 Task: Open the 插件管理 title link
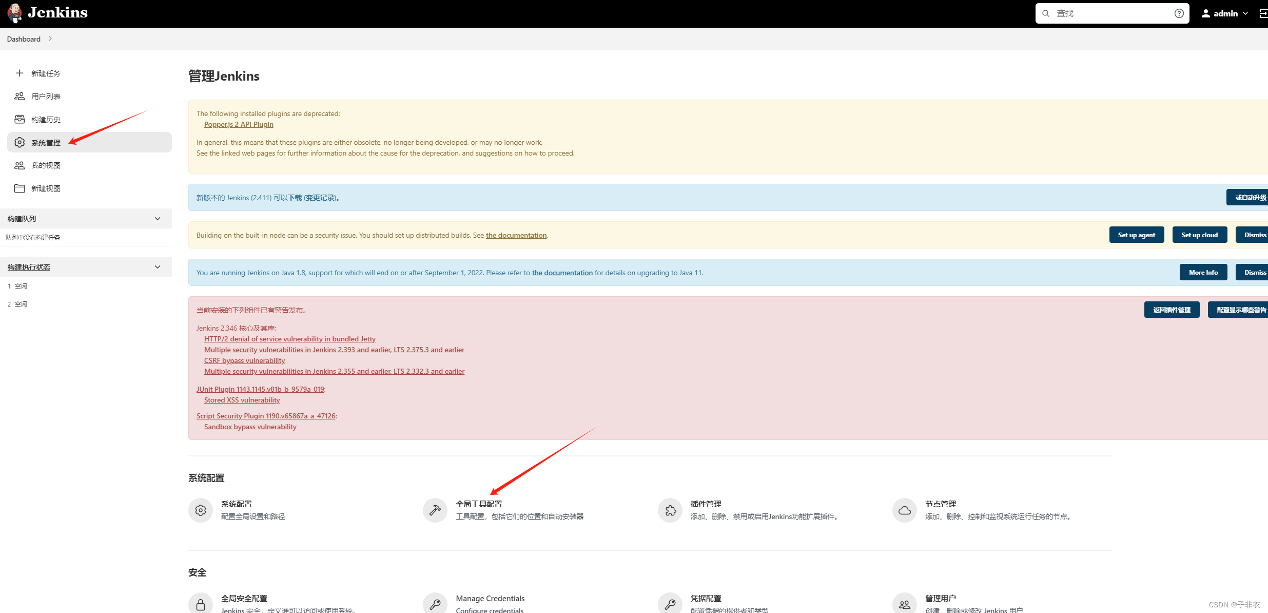point(706,504)
